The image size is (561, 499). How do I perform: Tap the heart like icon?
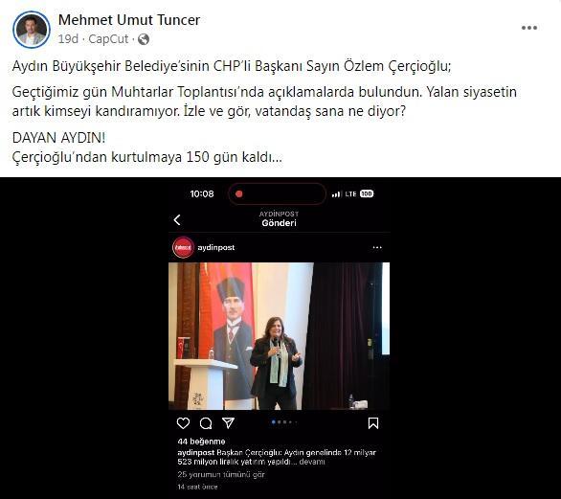click(183, 423)
